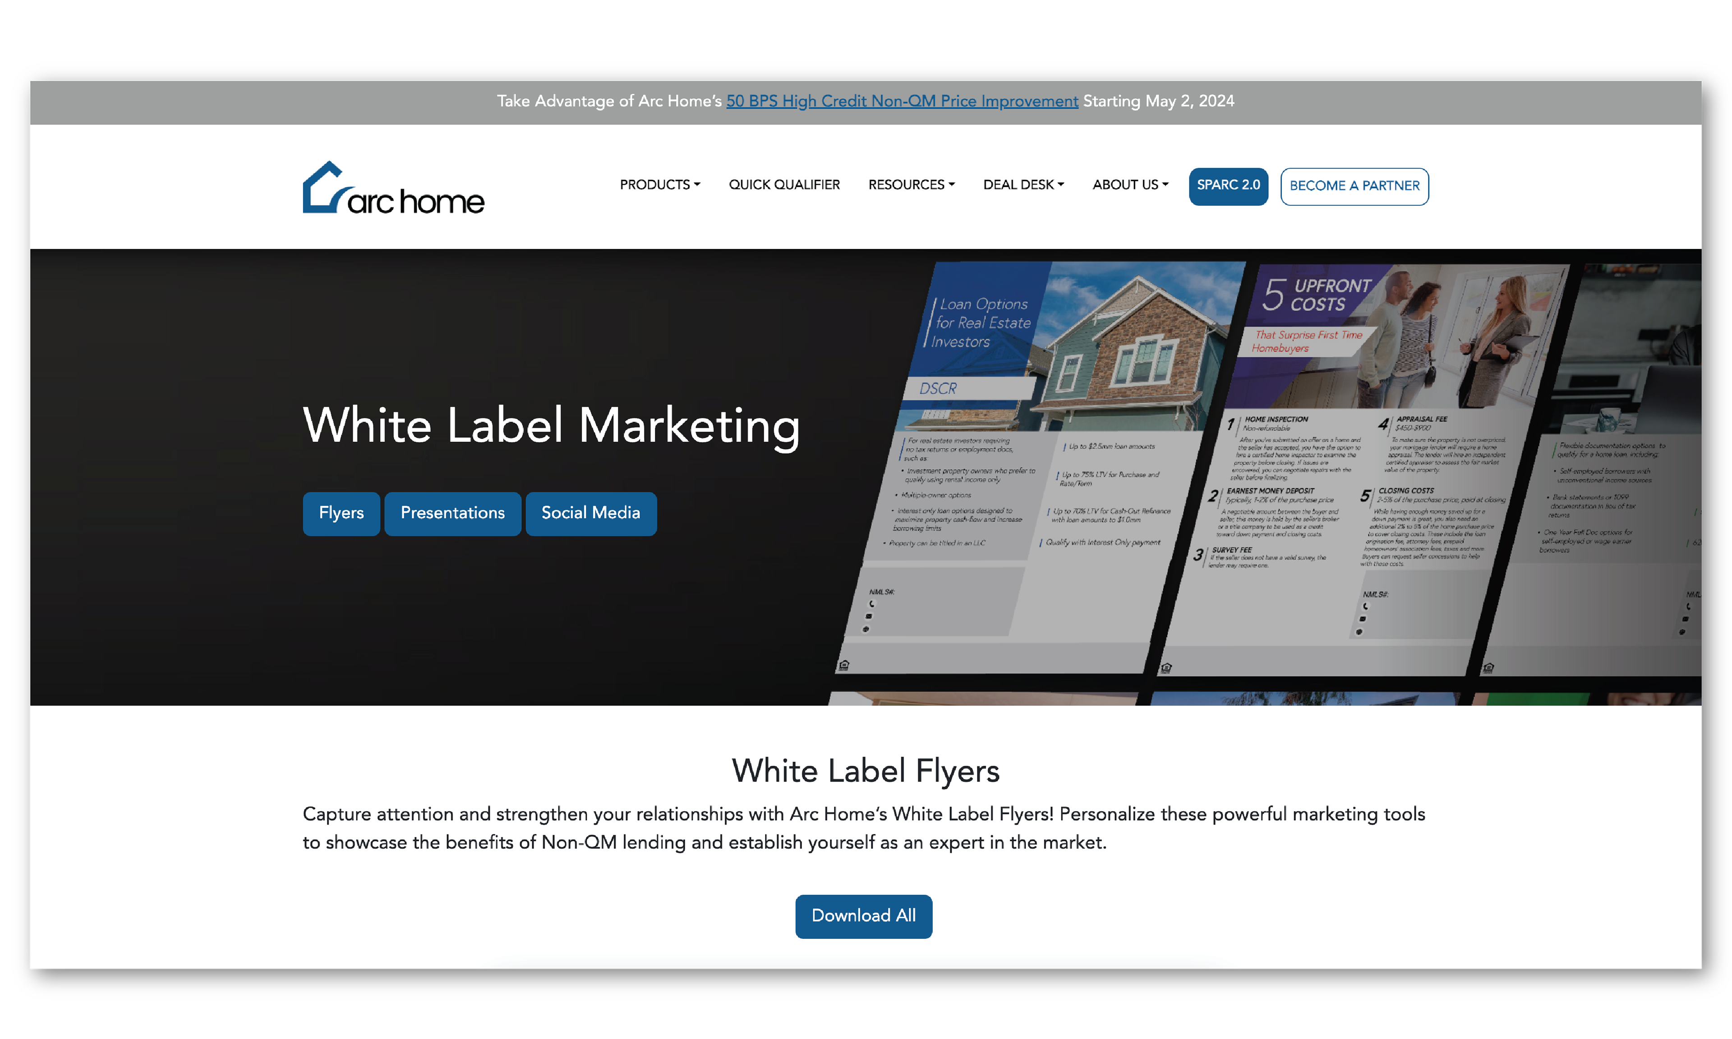Image resolution: width=1732 pixels, height=1039 pixels.
Task: Select the Loan Options for Investors flyer
Action: coord(1040,468)
